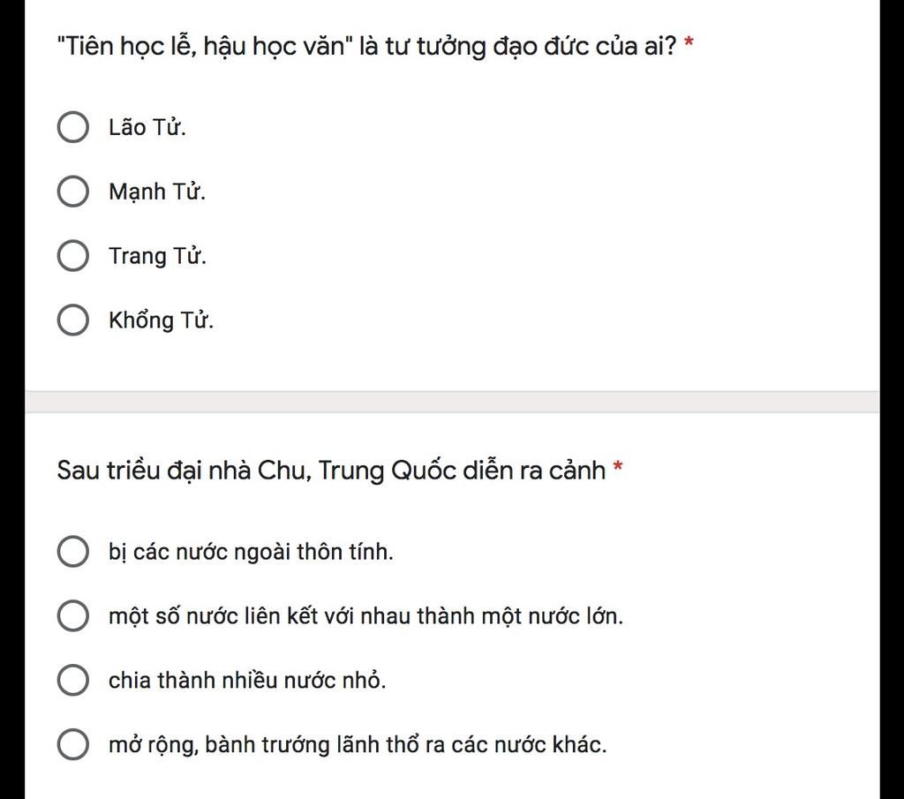This screenshot has width=904, height=799.
Task: Select radio for 'mở rộng, bành trướng lãnh thổ'
Action: [x=73, y=744]
